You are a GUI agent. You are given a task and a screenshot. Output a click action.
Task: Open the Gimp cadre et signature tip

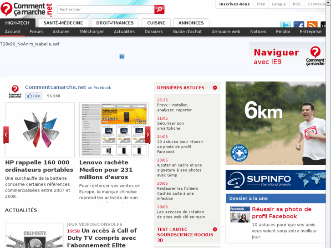[179, 170]
